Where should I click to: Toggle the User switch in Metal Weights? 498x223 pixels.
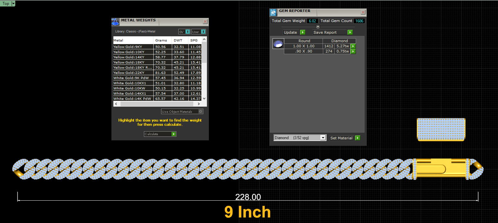[x=203, y=32]
